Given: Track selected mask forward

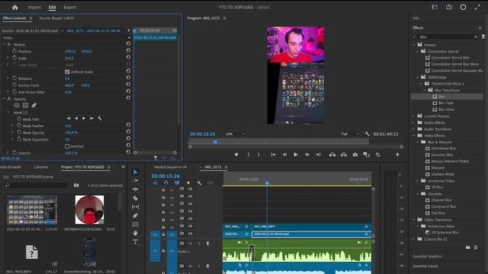Looking at the screenshot, I should pos(84,119).
